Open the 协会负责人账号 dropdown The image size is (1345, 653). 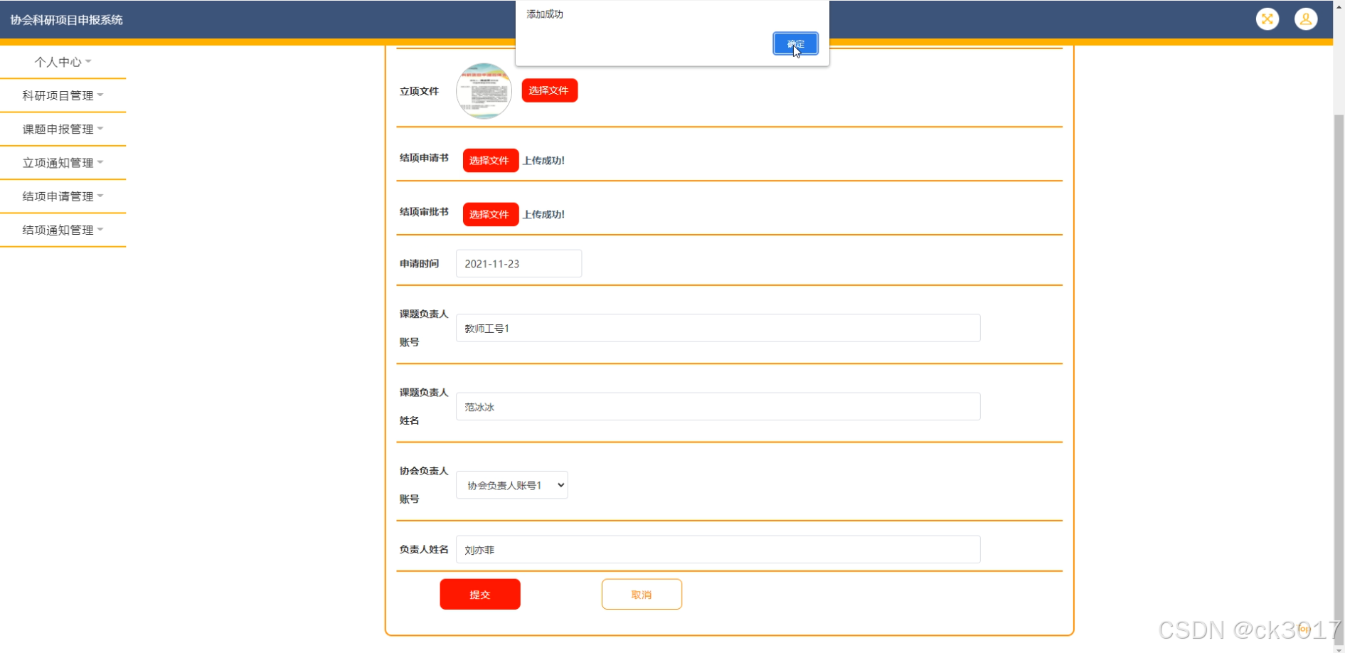(511, 485)
